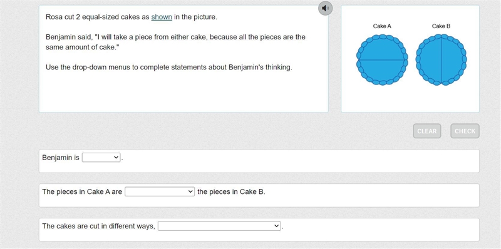Play the read-aloud speaker audio icon
The image size is (501, 249).
tap(325, 8)
